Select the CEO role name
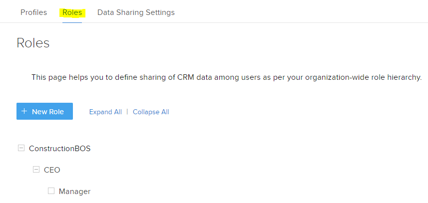428x203 pixels. pos(52,170)
